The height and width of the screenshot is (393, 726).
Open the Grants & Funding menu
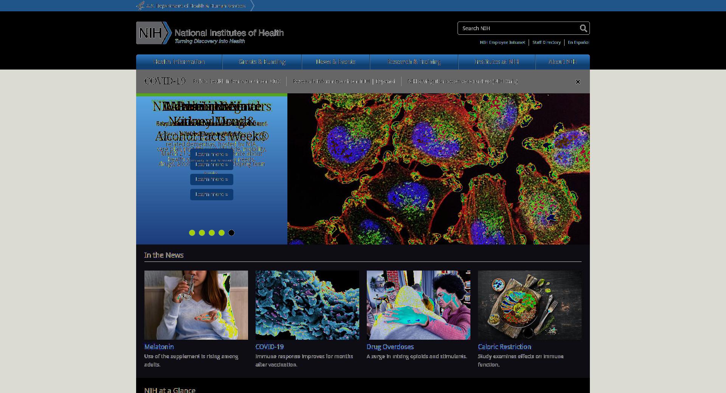262,62
